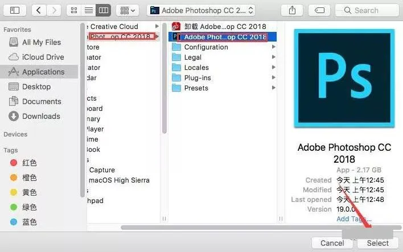Click the first column's vertical scrollbar
Viewport: 403px width, 252px height.
[x=165, y=79]
